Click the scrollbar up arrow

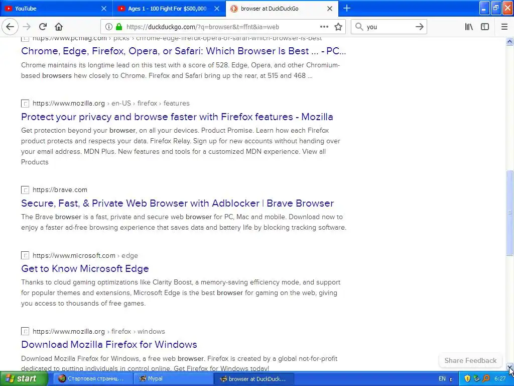coord(509,41)
